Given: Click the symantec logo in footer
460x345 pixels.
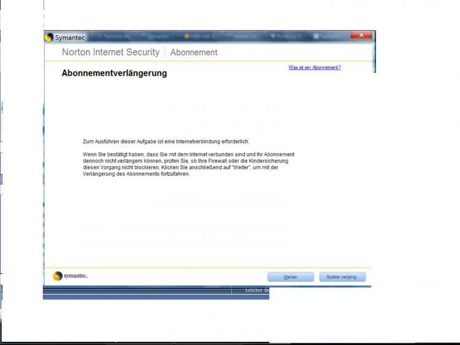Looking at the screenshot, I should coord(70,276).
